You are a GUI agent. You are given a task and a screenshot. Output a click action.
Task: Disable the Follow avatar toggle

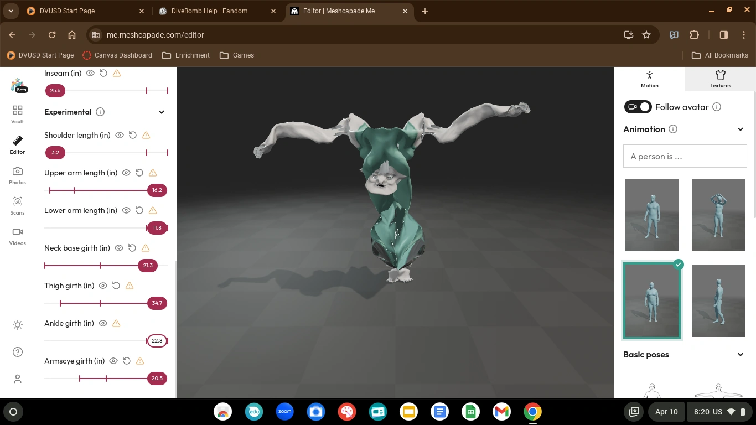pos(638,107)
